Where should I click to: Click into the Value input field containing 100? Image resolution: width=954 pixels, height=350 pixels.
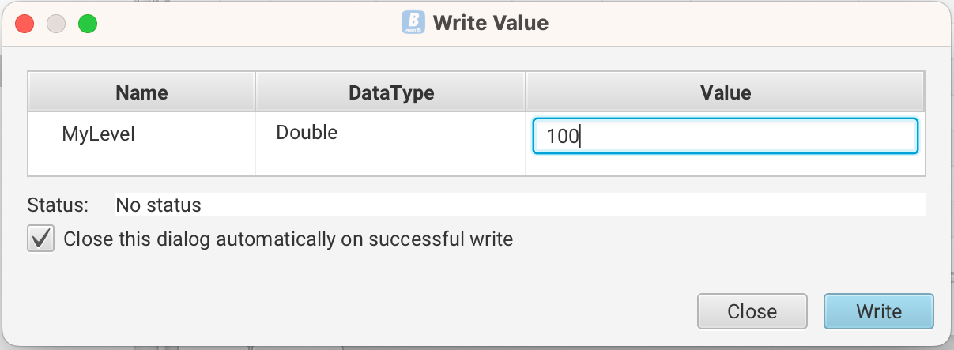[x=724, y=136]
